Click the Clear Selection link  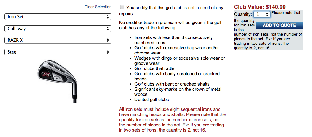(x=98, y=7)
